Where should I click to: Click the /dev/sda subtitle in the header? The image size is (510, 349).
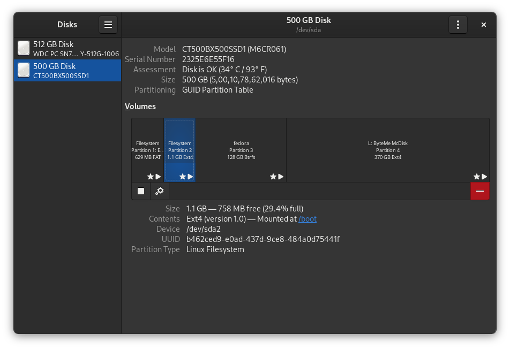309,30
